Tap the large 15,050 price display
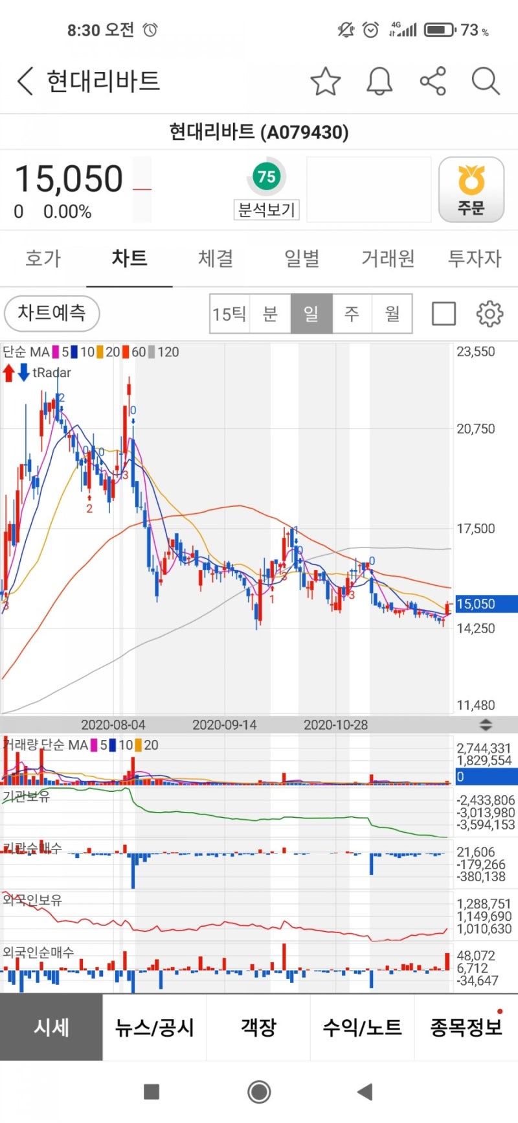 [x=69, y=179]
